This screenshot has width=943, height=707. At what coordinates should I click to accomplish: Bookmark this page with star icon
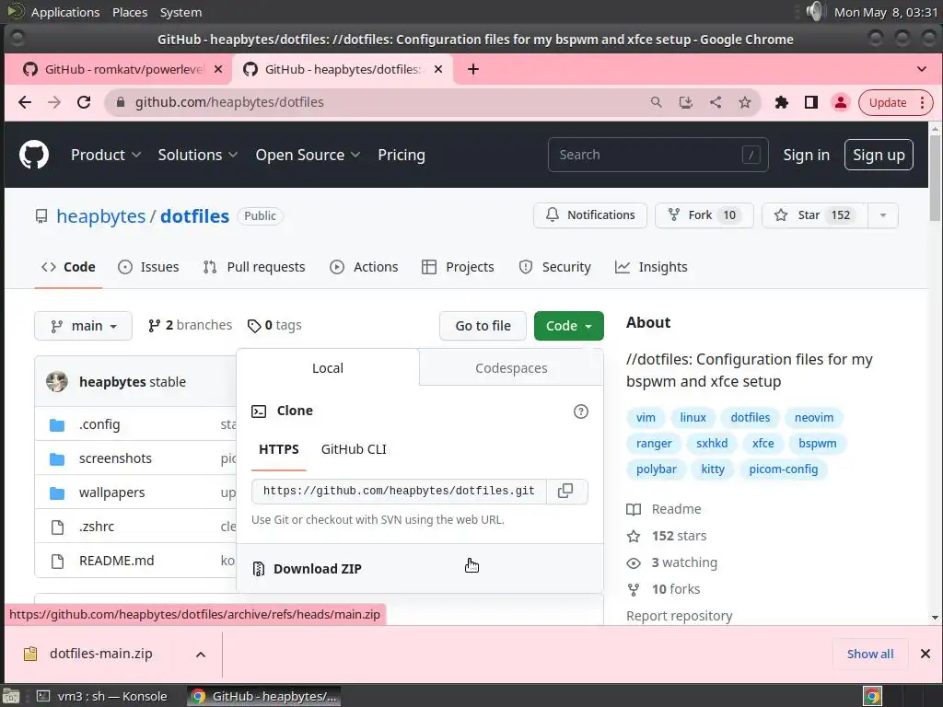click(x=744, y=102)
